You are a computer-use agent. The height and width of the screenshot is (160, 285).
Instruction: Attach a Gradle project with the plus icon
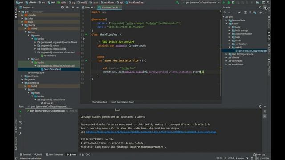click(229, 12)
